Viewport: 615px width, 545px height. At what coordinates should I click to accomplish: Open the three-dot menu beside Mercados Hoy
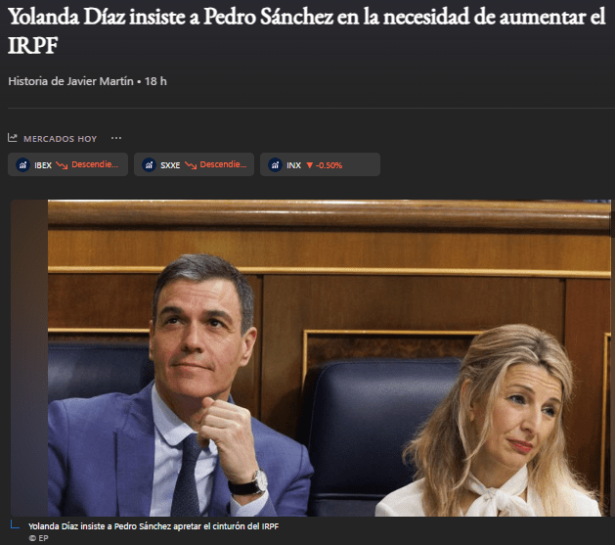point(116,138)
